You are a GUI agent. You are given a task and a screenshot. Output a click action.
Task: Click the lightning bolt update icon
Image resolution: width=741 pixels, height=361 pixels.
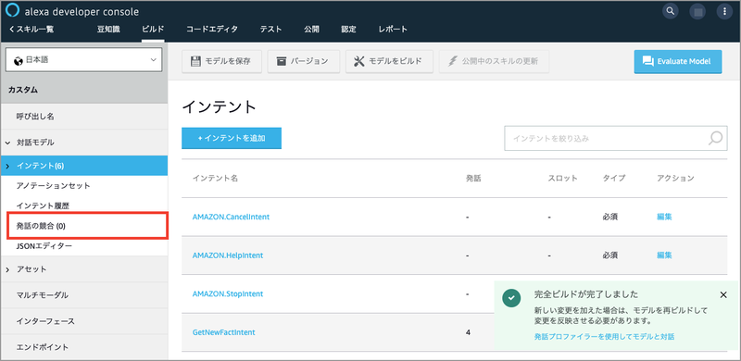pyautogui.click(x=453, y=61)
